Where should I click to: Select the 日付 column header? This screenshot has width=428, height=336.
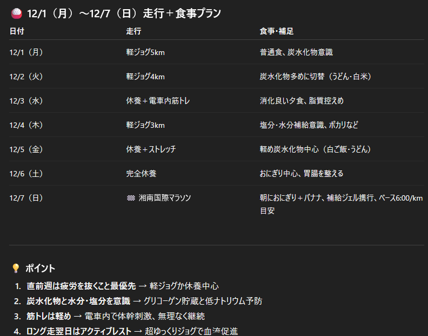[x=17, y=31]
